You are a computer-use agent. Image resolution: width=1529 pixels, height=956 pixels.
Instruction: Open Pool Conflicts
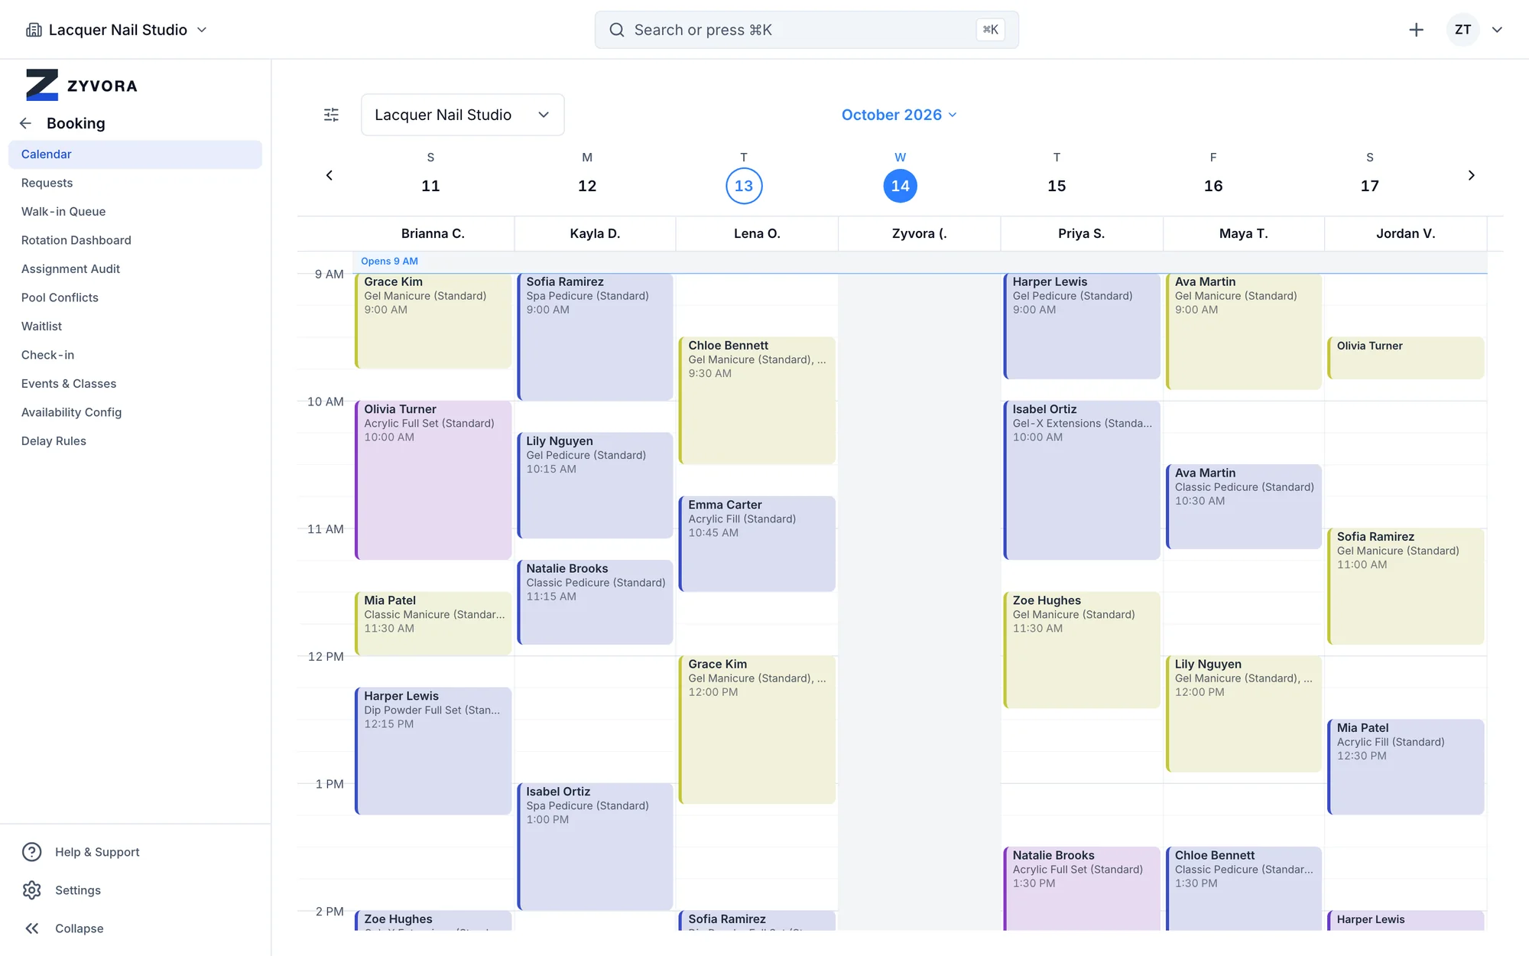(x=135, y=298)
